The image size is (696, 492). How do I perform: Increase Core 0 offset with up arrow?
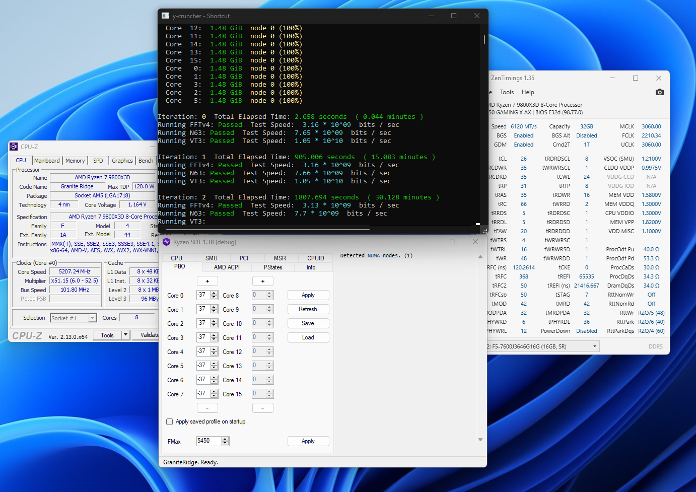[x=214, y=293]
